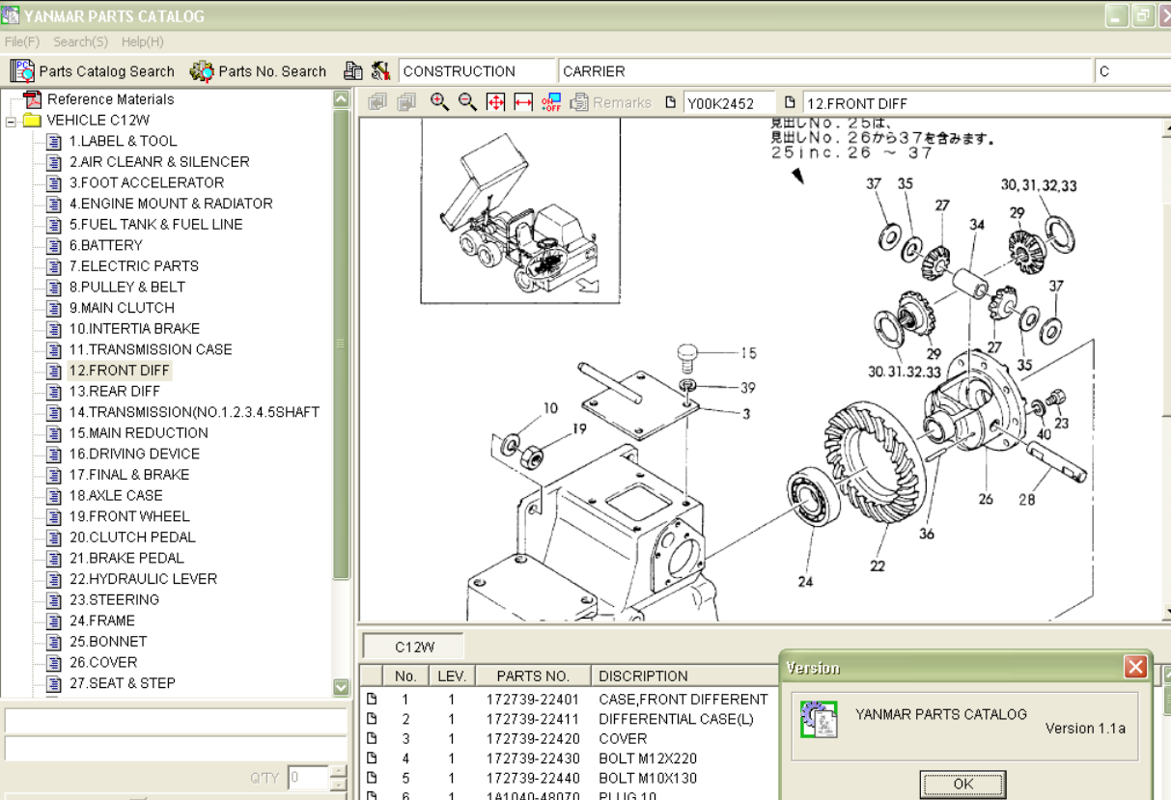Click the C12W model tab
The image size is (1171, 800).
pos(414,647)
